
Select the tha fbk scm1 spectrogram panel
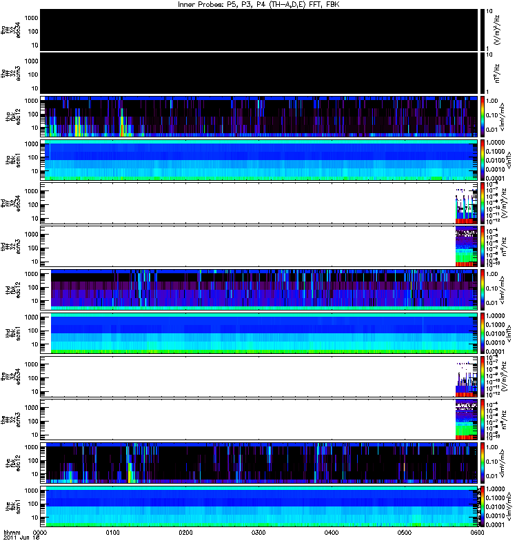[x=258, y=160]
